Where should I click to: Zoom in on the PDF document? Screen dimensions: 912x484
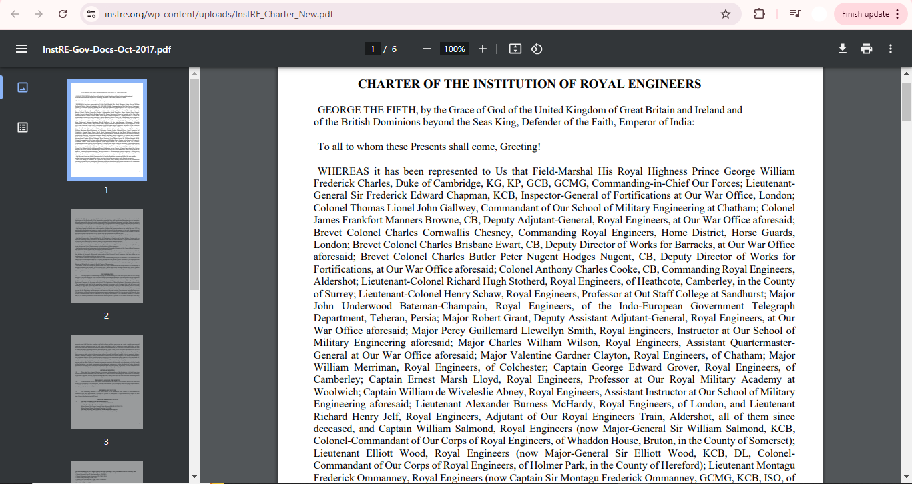coord(483,49)
